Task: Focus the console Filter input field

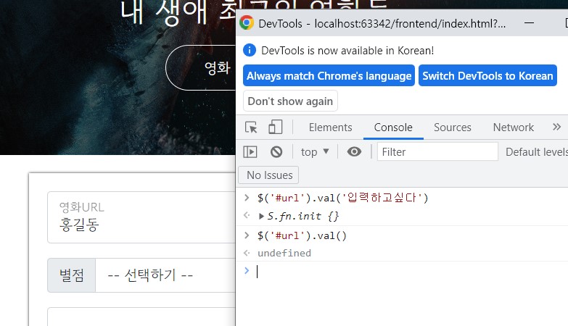Action: click(437, 151)
